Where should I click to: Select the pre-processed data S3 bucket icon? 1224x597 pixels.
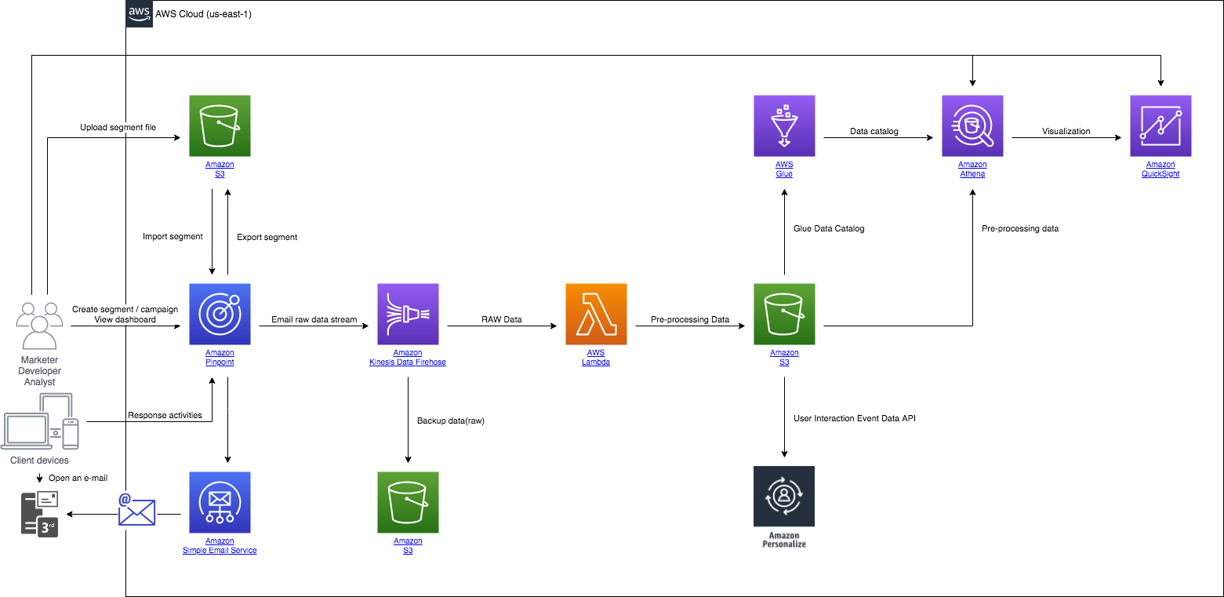point(784,314)
